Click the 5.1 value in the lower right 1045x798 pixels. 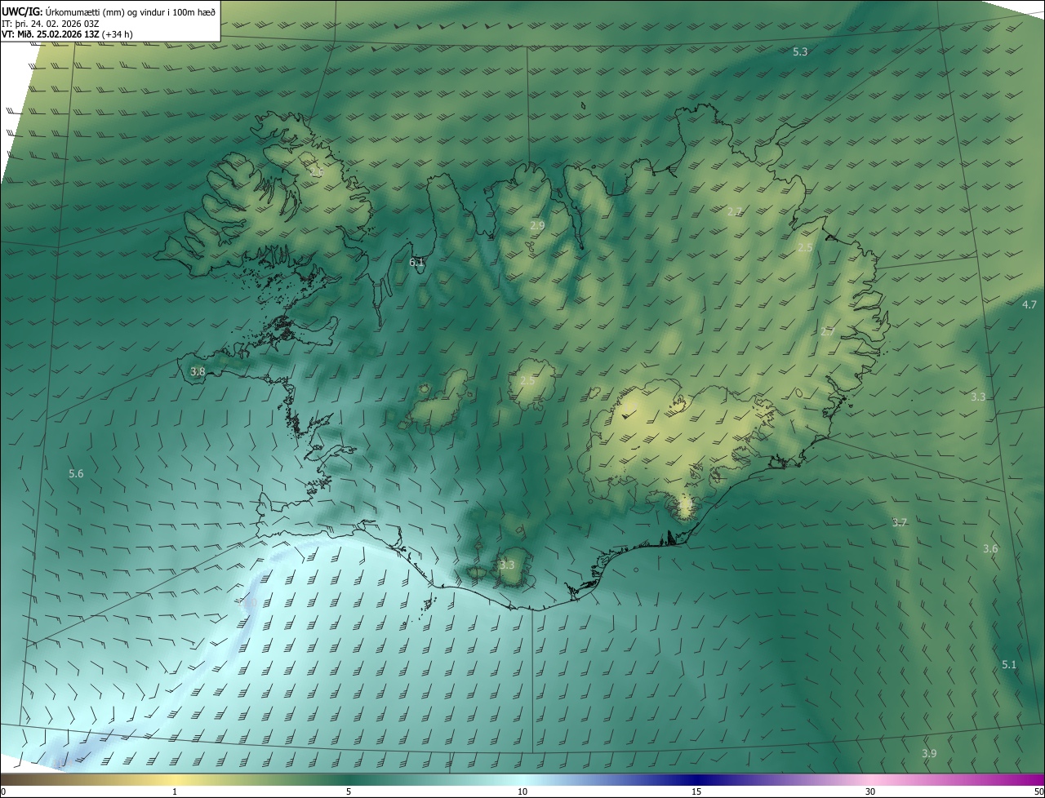point(1009,664)
